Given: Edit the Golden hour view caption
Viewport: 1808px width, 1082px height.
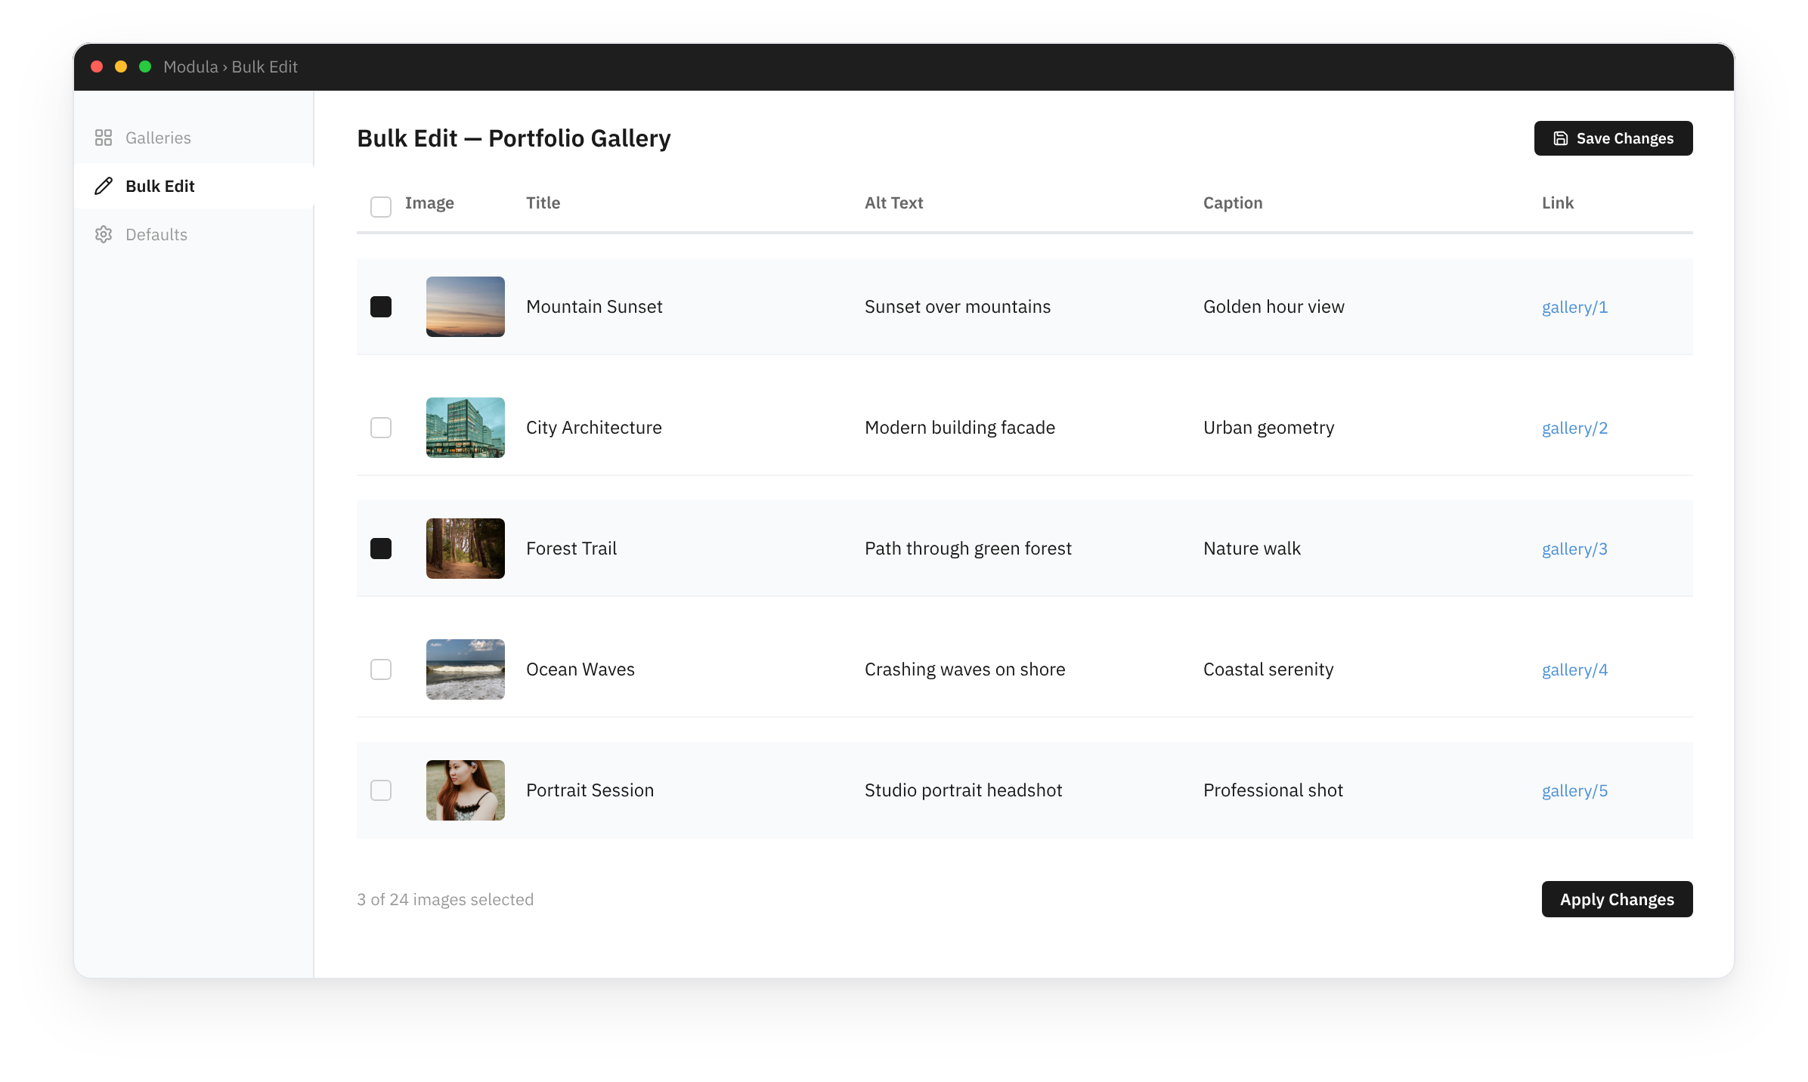Looking at the screenshot, I should [1274, 307].
